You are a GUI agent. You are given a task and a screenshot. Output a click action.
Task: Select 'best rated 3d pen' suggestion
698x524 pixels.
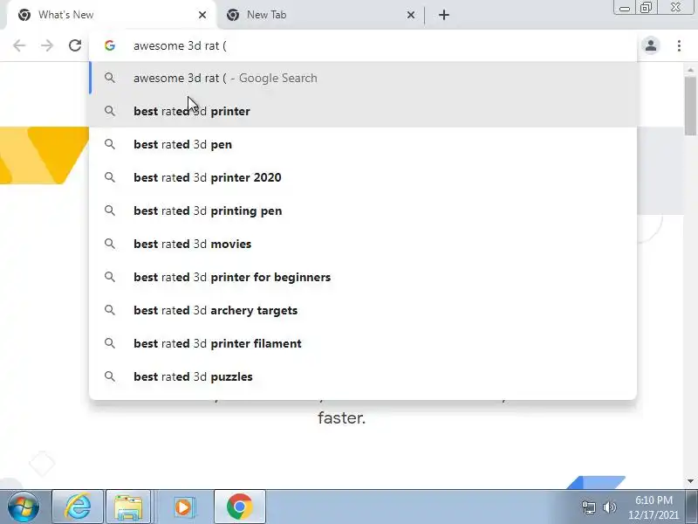click(x=363, y=144)
